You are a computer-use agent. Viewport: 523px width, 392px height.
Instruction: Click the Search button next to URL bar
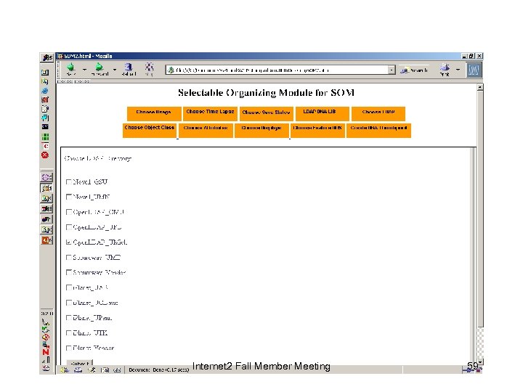(415, 70)
